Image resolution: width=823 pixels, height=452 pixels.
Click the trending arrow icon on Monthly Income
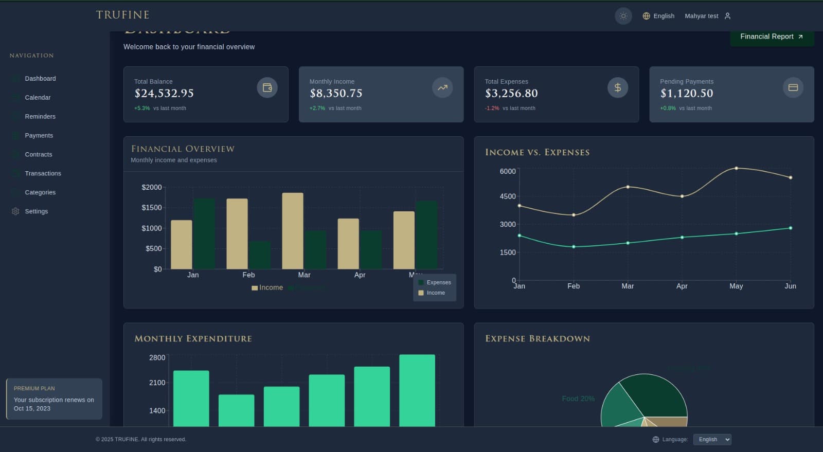pyautogui.click(x=442, y=88)
